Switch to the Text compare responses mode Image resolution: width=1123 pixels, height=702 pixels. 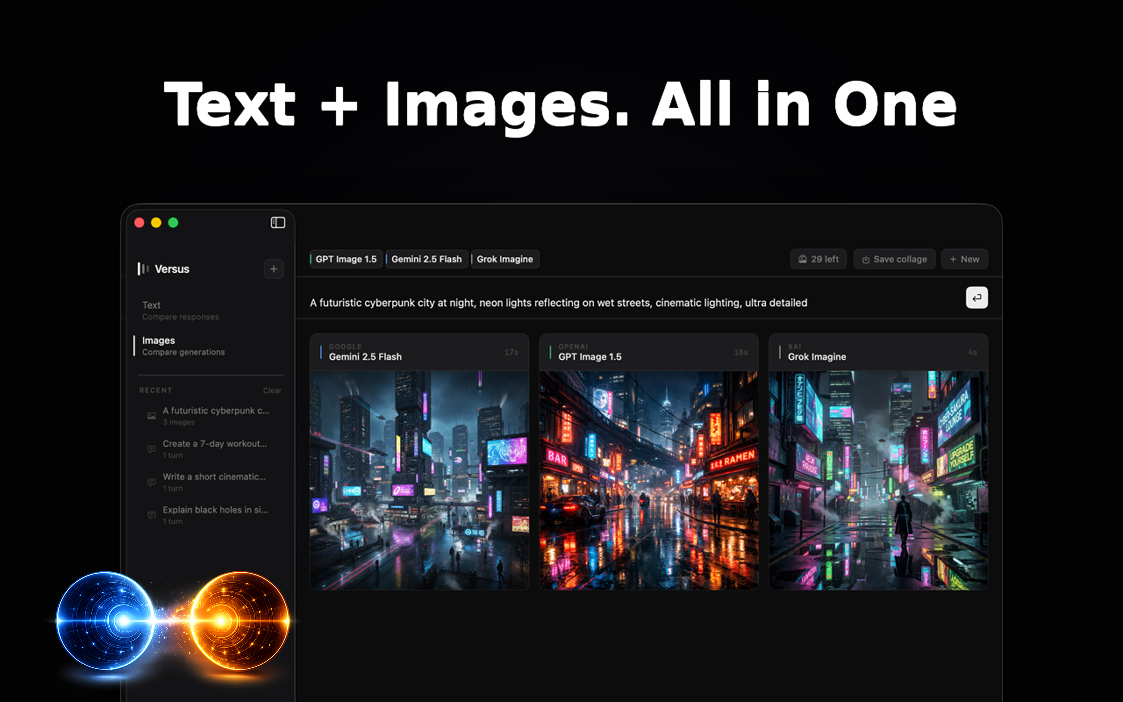(x=180, y=311)
